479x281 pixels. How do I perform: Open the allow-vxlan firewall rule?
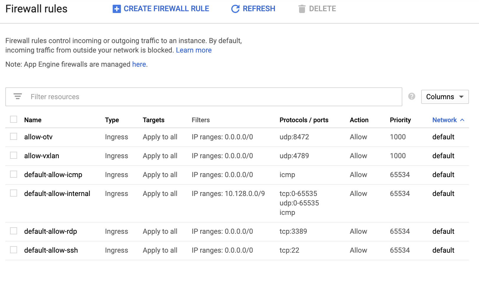point(42,156)
